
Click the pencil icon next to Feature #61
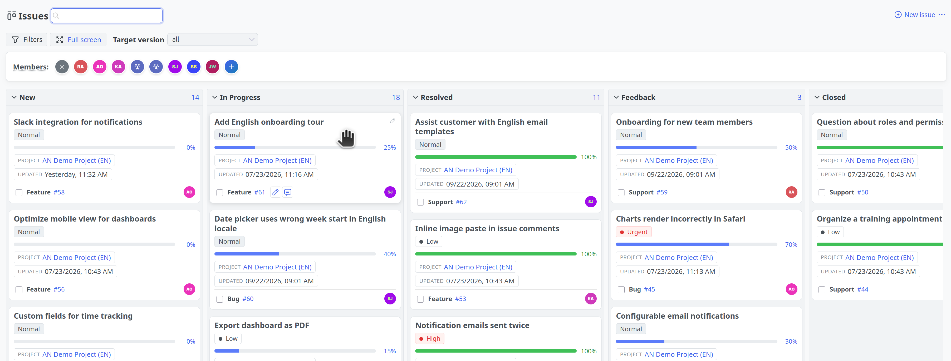[275, 192]
